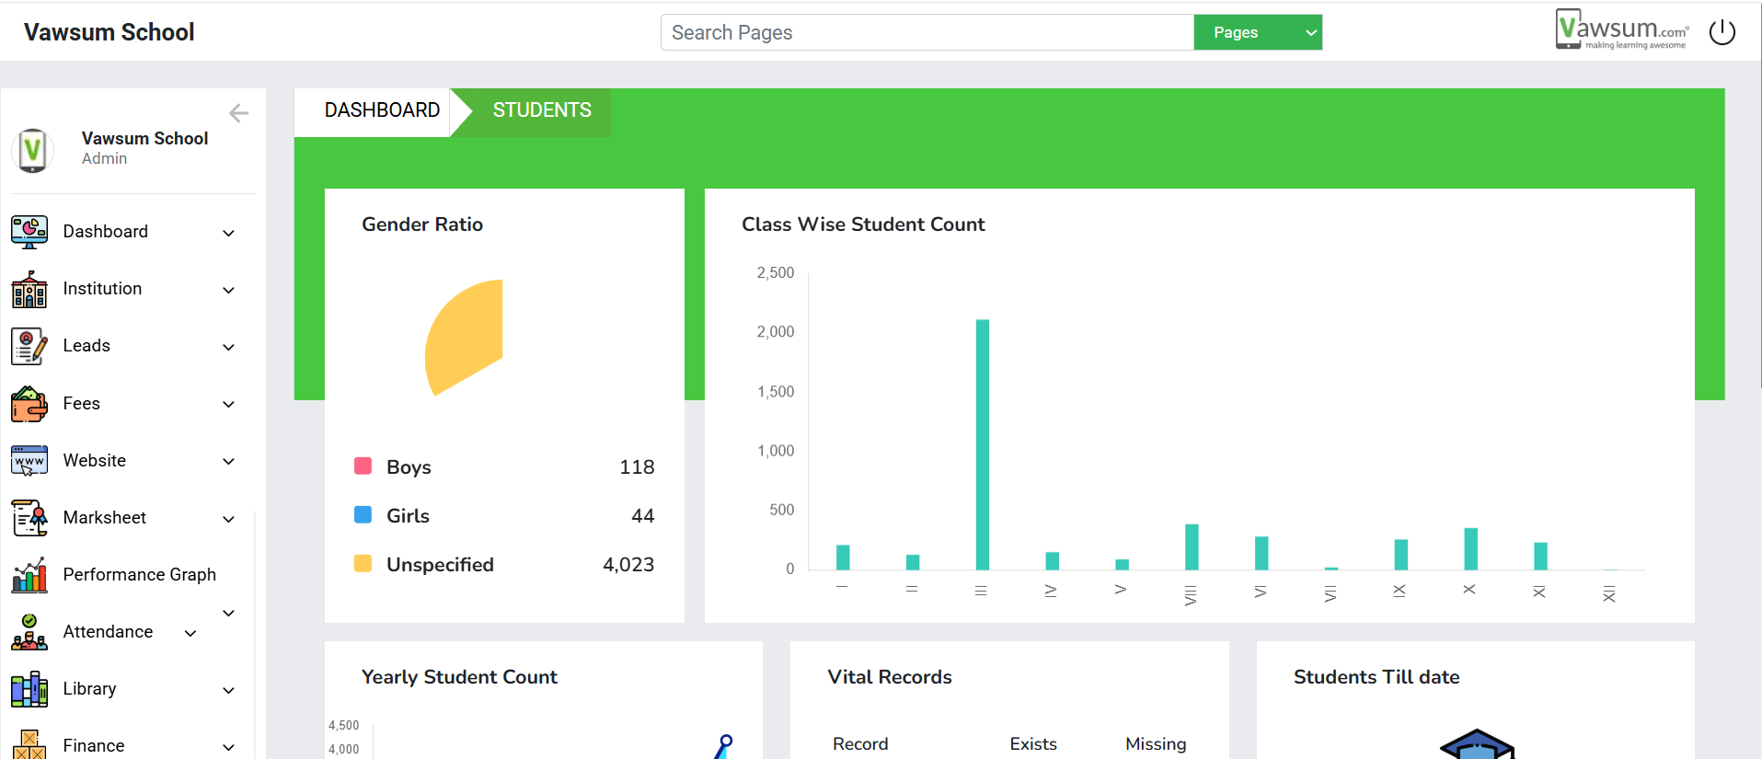The image size is (1762, 759).
Task: Click the Website www icon
Action: [x=29, y=461]
